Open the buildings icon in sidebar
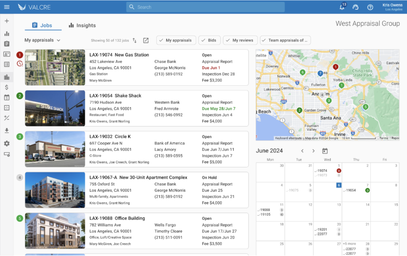The height and width of the screenshot is (256, 407). (x=7, y=77)
